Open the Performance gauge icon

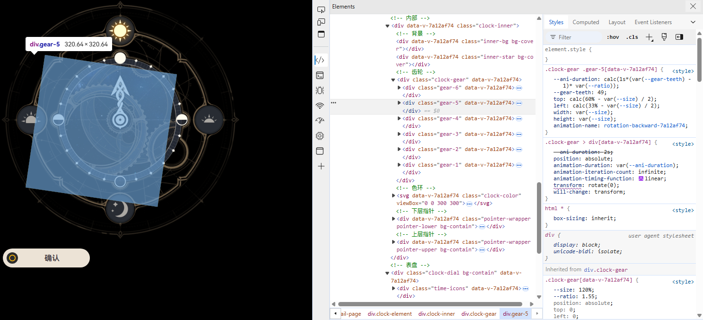coord(320,121)
